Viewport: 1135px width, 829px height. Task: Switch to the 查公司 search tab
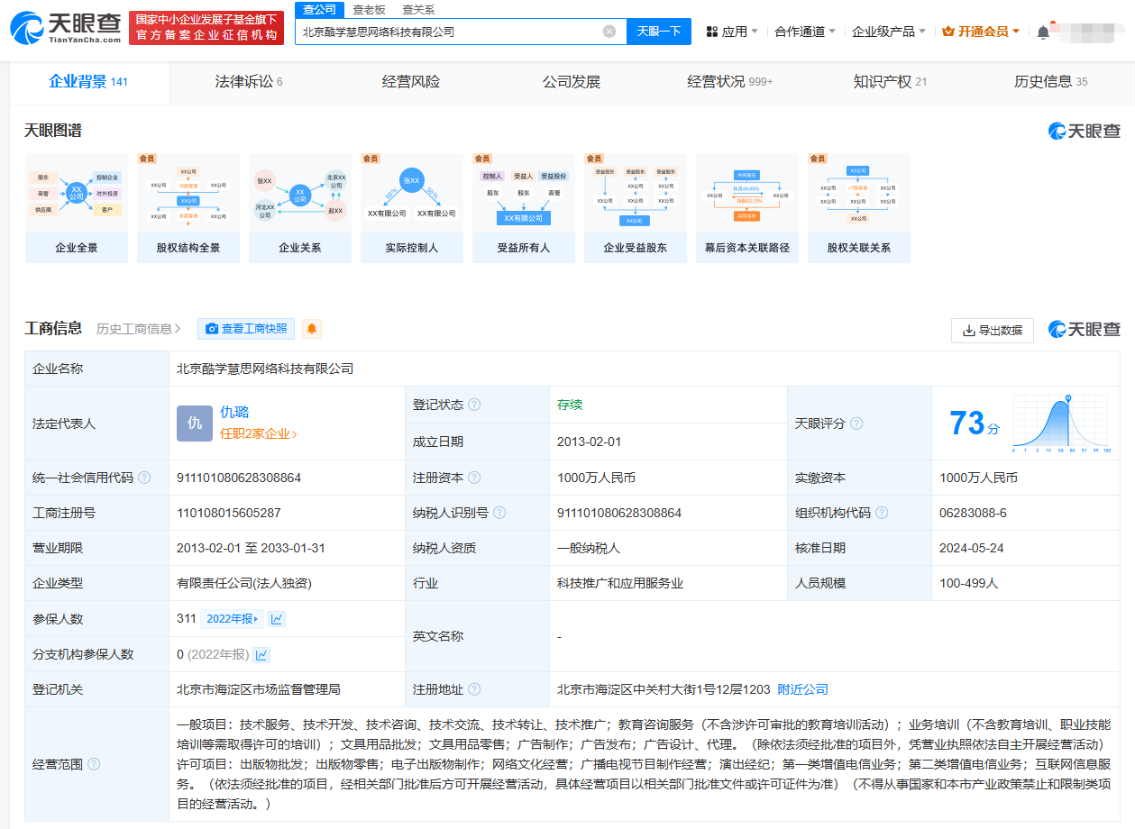pos(320,9)
